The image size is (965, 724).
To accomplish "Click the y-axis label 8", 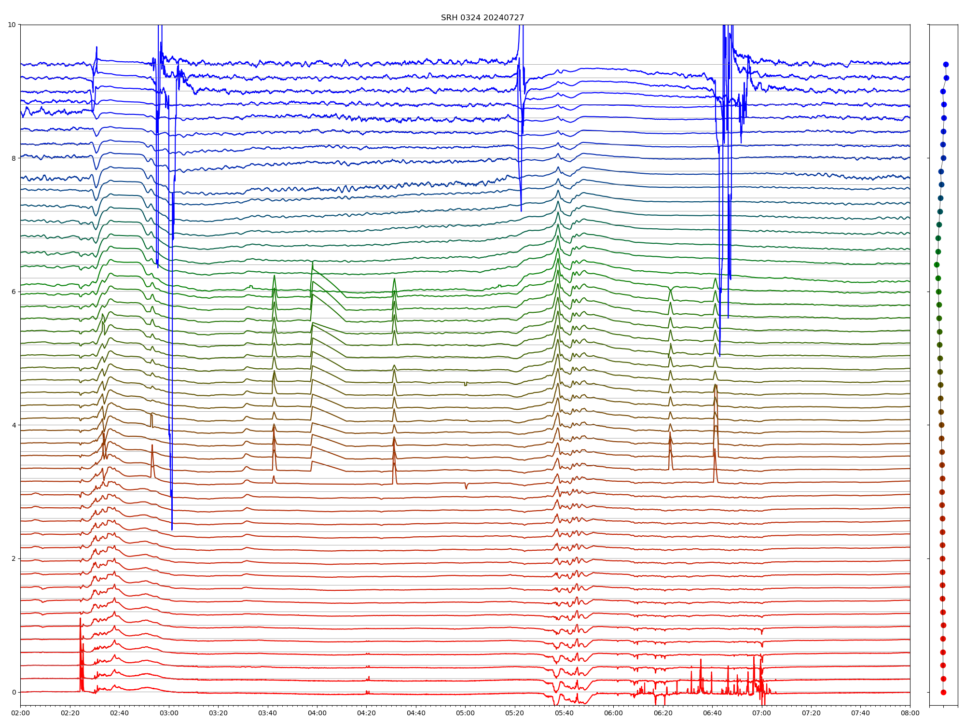I will 14,158.
